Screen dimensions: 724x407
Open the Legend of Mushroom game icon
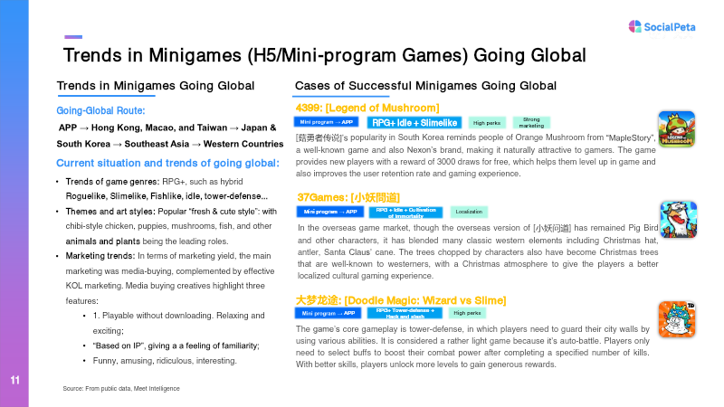[676, 128]
